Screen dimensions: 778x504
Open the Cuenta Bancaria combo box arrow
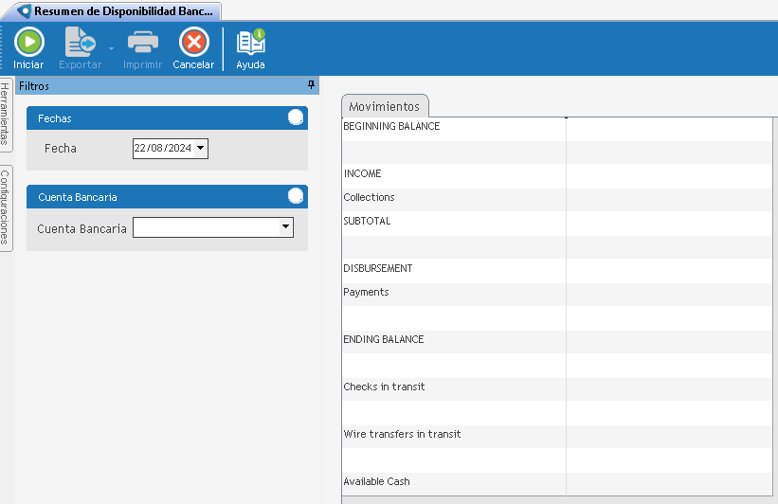(285, 227)
